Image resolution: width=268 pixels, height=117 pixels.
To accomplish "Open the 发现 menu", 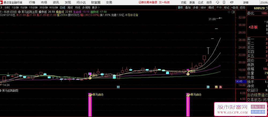I will (x=68, y=2).
